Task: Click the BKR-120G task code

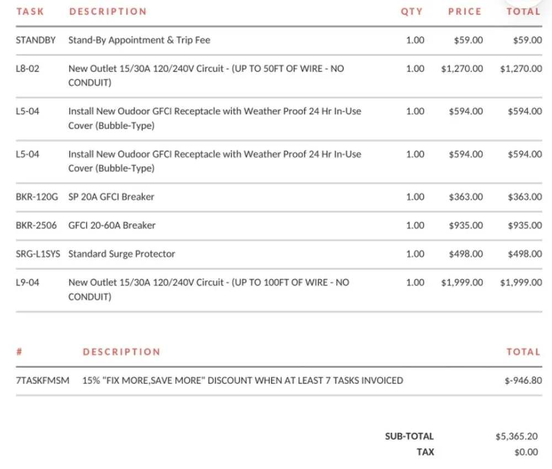Action: (x=36, y=197)
